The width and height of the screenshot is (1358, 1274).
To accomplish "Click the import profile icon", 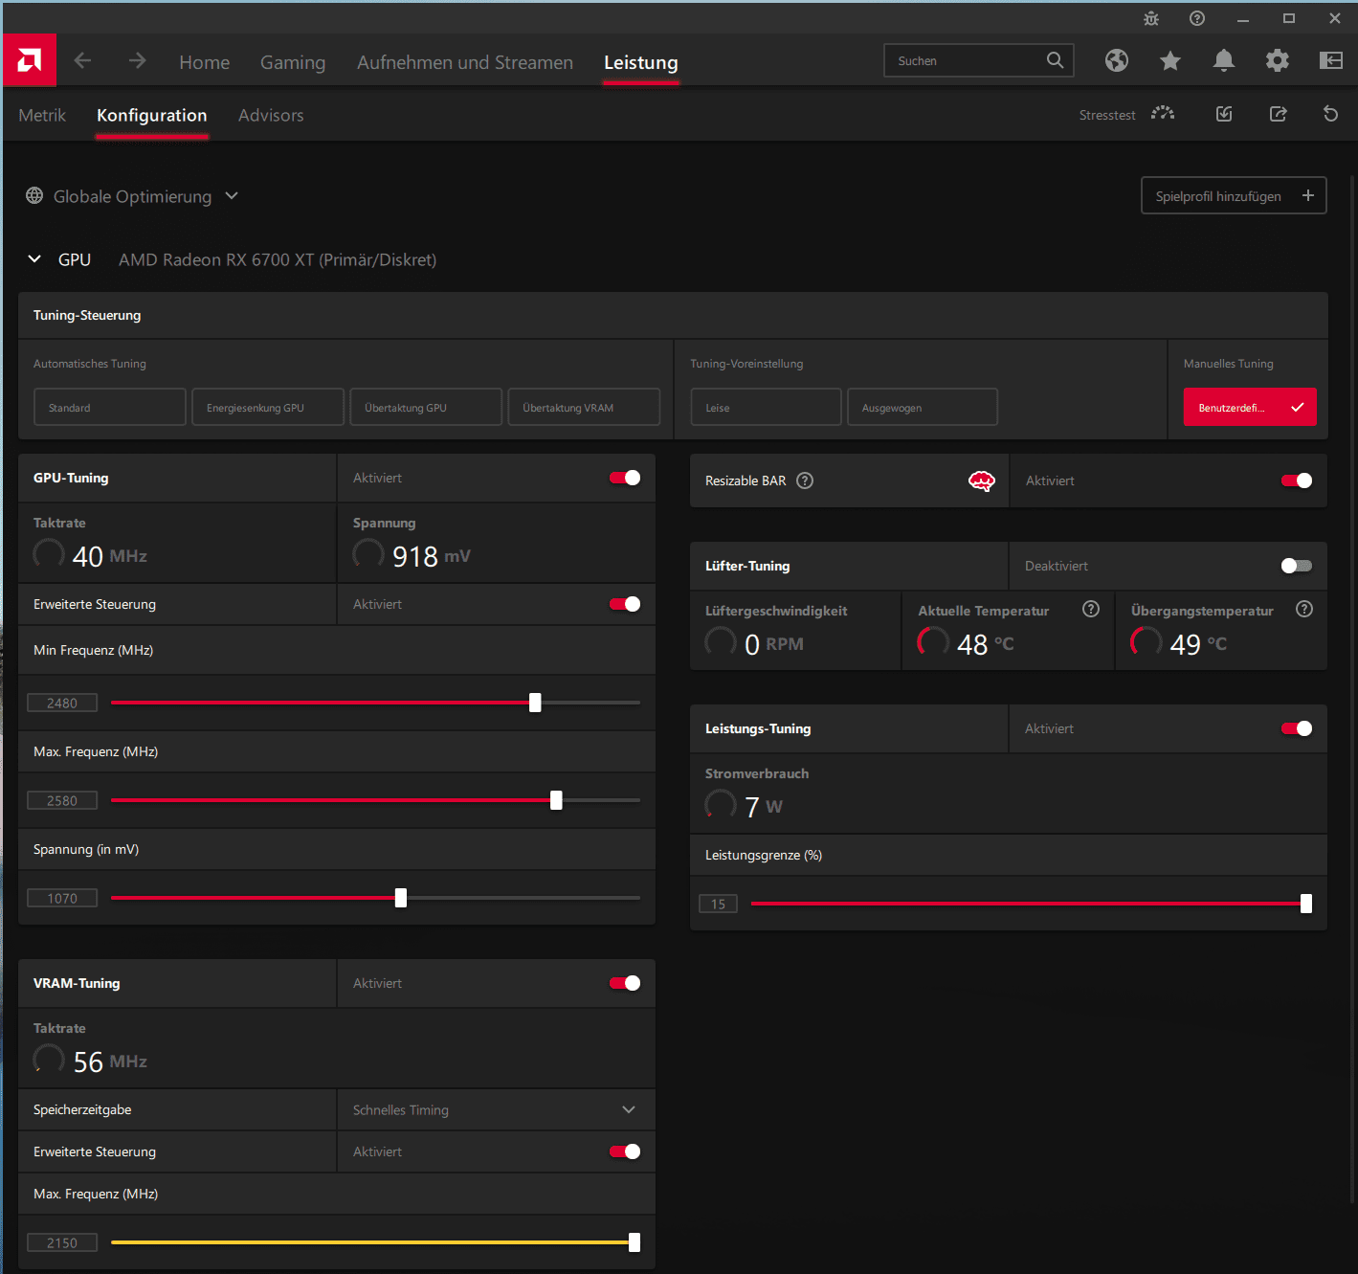I will point(1224,114).
